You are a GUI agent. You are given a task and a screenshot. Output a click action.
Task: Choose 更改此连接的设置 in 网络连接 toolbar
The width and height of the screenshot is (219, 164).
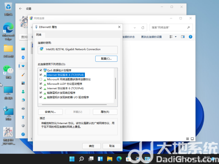coord(152,37)
